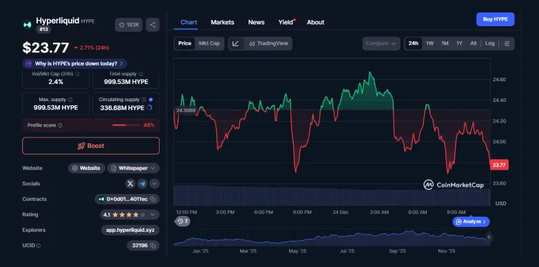Image resolution: width=539 pixels, height=267 pixels.
Task: Select the 1M time range
Action: point(445,43)
